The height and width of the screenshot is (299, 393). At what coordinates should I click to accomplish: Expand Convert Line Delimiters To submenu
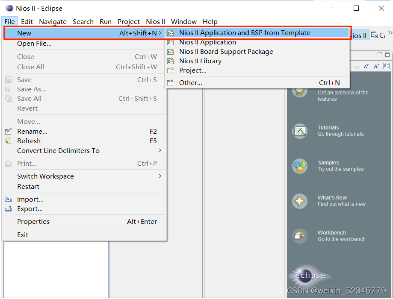coord(160,150)
